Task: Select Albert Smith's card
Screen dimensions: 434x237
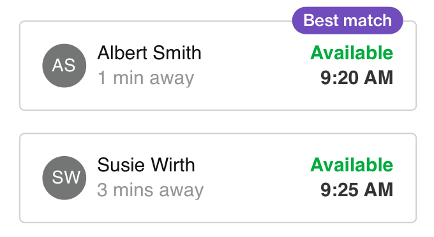Action: coord(218,66)
